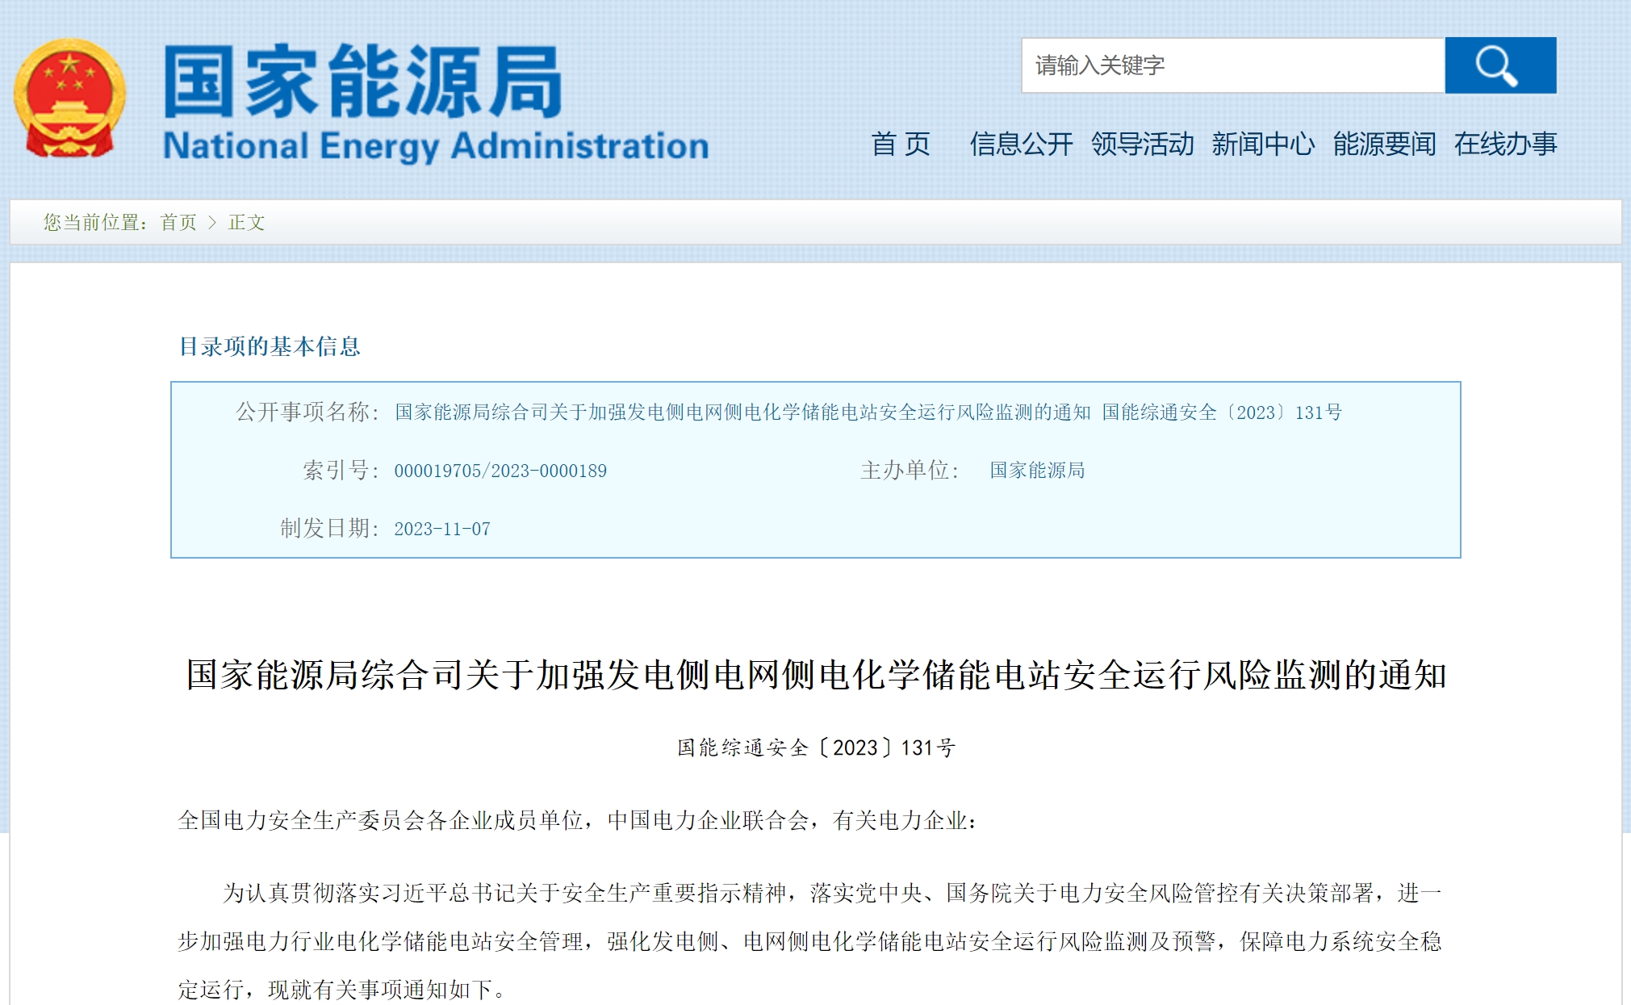This screenshot has width=1631, height=1005.
Task: Click the national emblem logo
Action: [x=69, y=98]
